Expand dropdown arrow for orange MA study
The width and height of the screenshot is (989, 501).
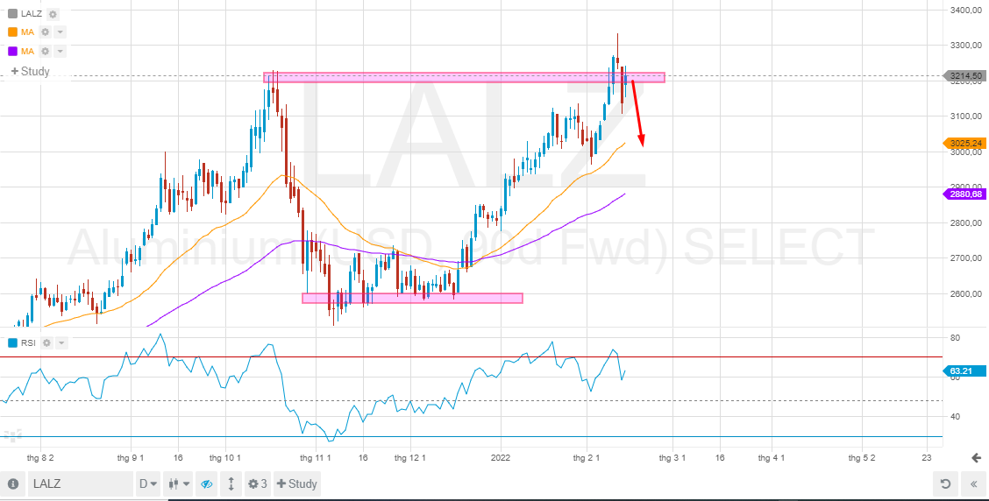[60, 32]
